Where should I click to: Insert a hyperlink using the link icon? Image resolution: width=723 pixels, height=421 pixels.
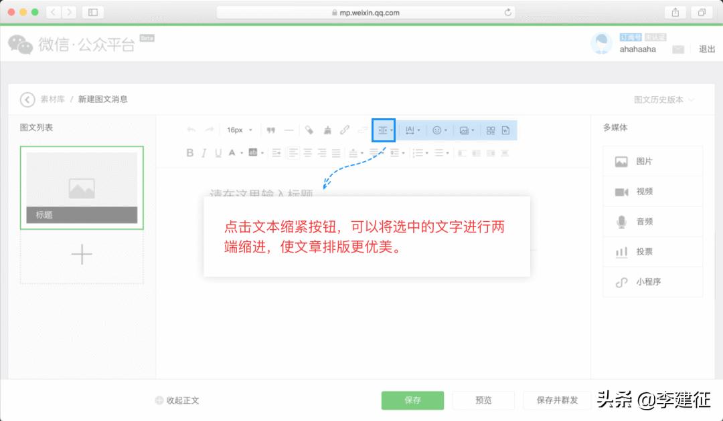[x=345, y=130]
